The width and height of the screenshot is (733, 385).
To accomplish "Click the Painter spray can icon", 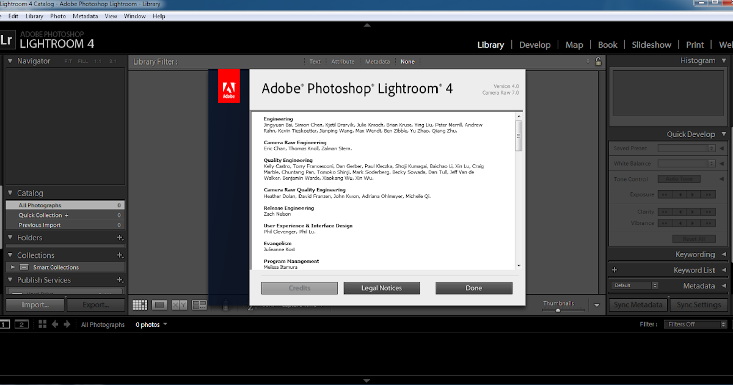I will (x=225, y=304).
